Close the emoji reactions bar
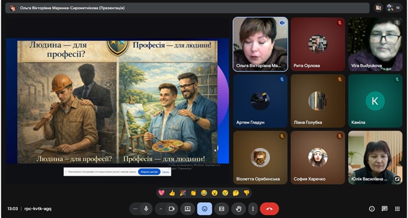This screenshot has width=408, height=218. coord(205,209)
